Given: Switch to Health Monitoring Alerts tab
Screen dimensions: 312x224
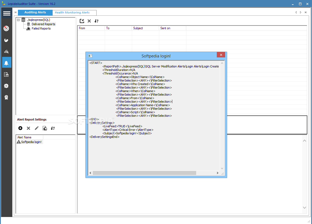Looking at the screenshot, I should point(74,12).
